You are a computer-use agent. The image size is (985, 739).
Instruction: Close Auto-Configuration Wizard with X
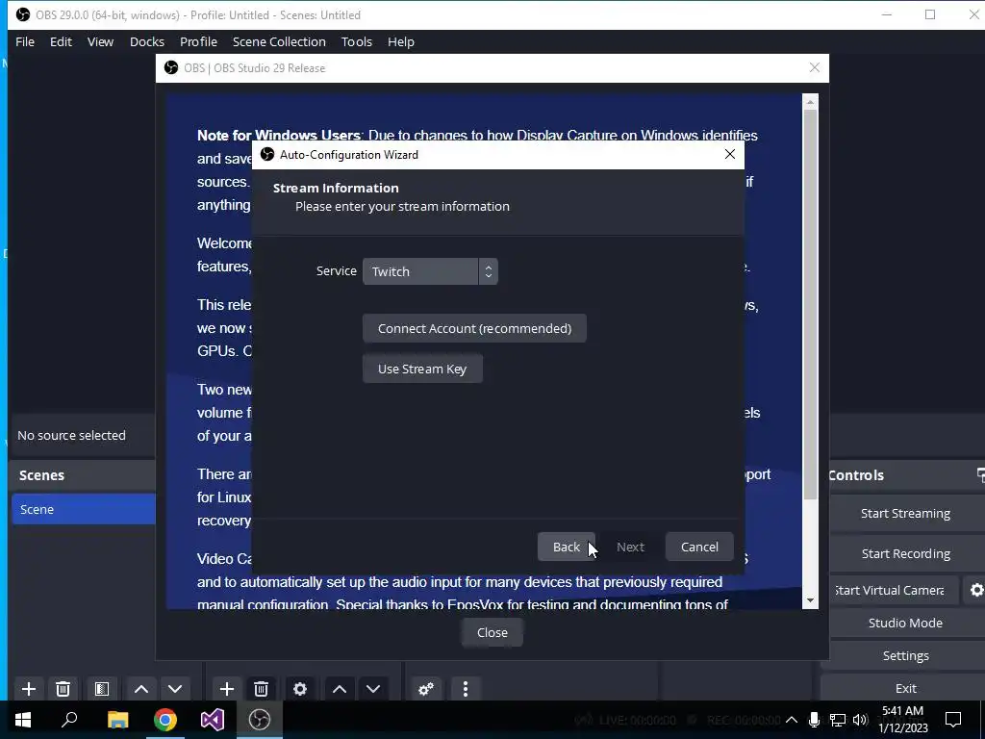click(729, 155)
